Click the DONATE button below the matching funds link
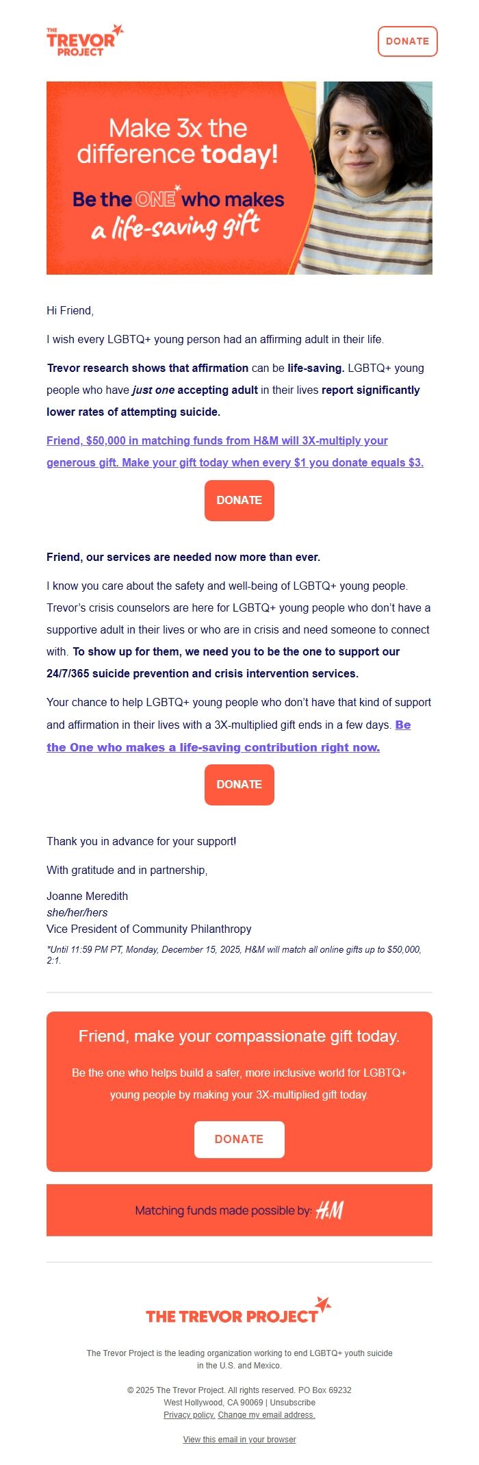 [x=239, y=501]
